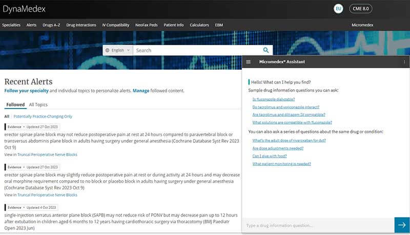Select the Followed tab
Viewport: 410px width, 235px height.
pyautogui.click(x=15, y=104)
